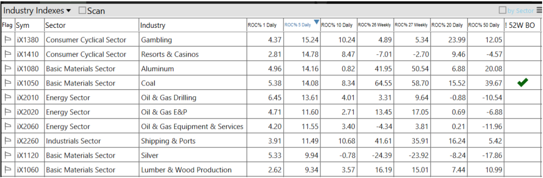Sort by ROC% 26 Weekly column
The width and height of the screenshot is (543, 178).
tap(374, 25)
